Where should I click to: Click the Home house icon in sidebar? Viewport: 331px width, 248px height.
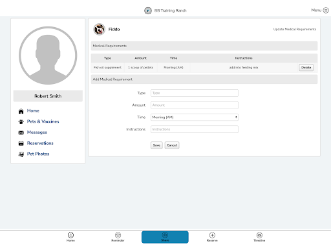(x=21, y=111)
